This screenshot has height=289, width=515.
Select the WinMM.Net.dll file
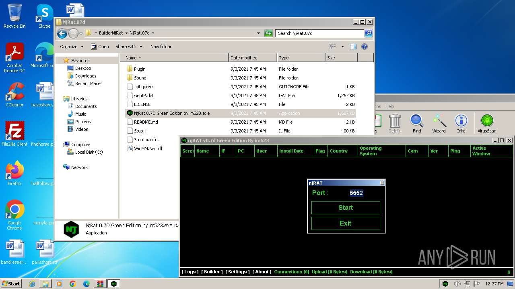[148, 149]
